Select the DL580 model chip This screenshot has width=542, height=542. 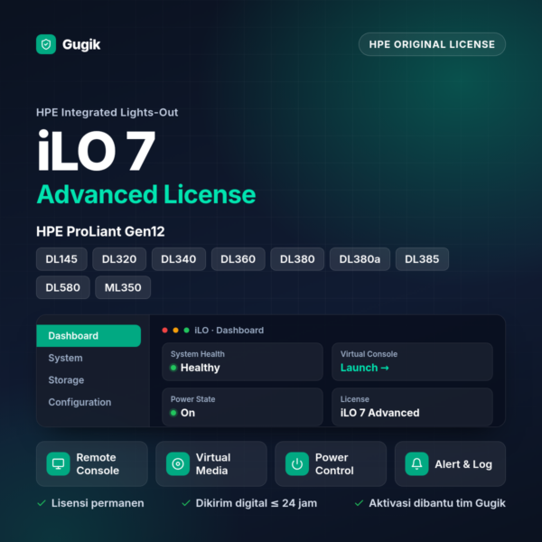point(63,287)
